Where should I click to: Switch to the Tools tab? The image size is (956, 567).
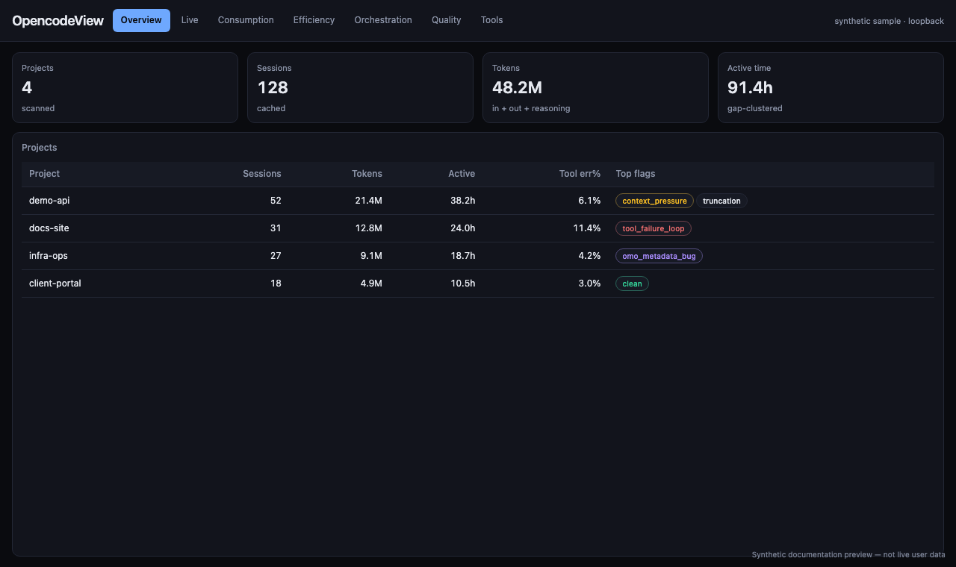491,20
